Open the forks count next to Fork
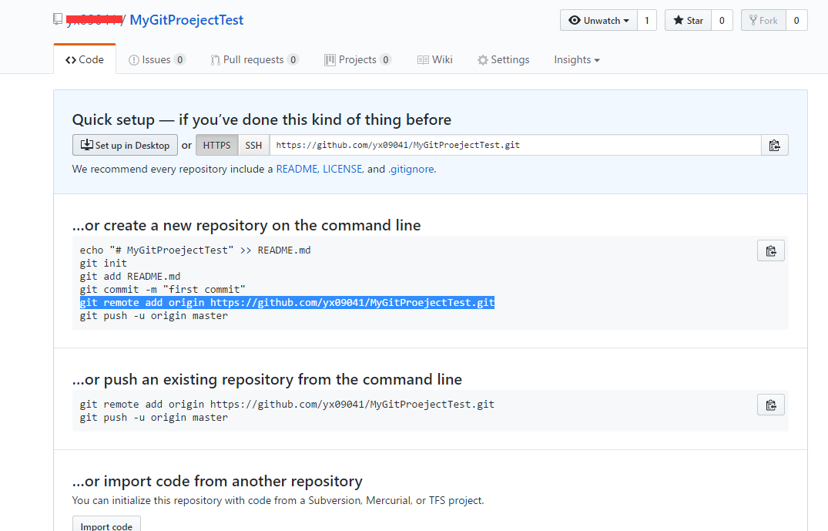This screenshot has height=531, width=828. coord(796,21)
